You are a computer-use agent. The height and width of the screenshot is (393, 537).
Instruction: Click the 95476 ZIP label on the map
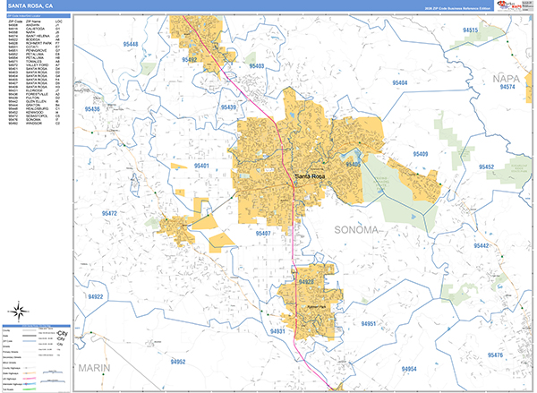495,355
